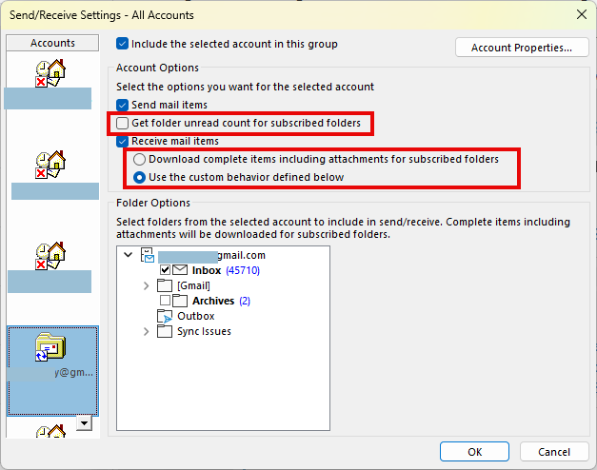Click the highlighted Gmail account folder icon
597x470 pixels.
point(50,348)
